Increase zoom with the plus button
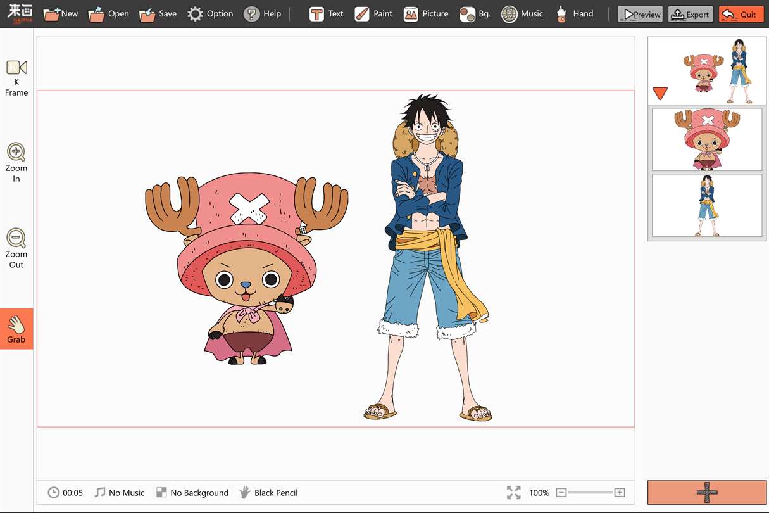This screenshot has width=769, height=513. [620, 492]
